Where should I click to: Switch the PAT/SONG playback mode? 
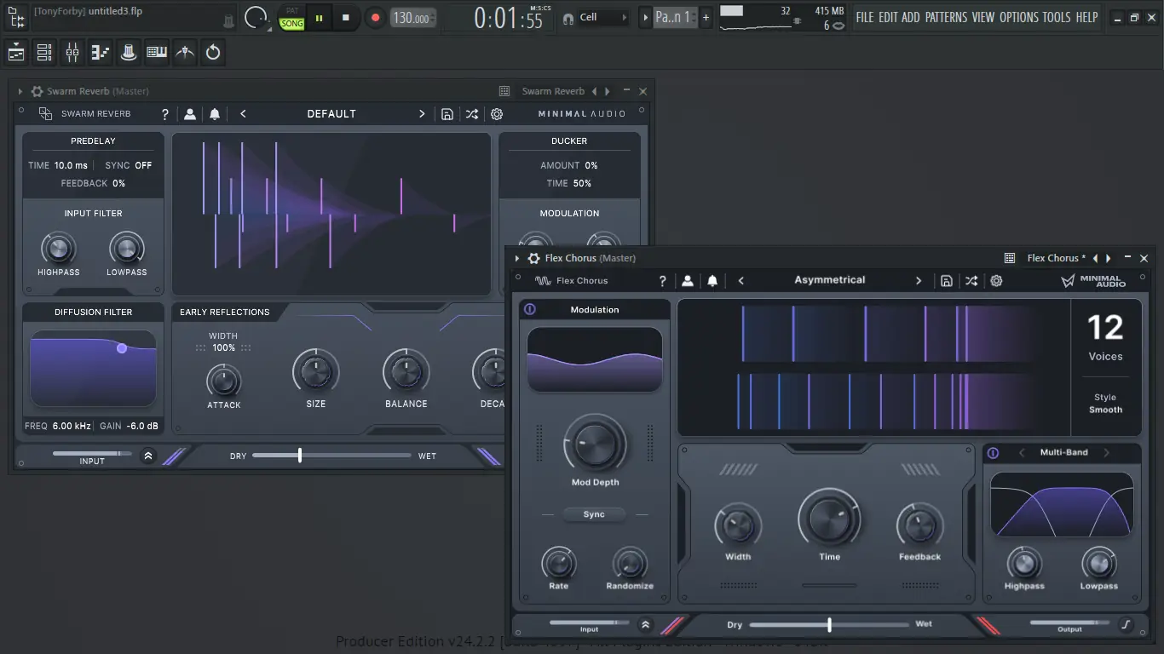[292, 18]
